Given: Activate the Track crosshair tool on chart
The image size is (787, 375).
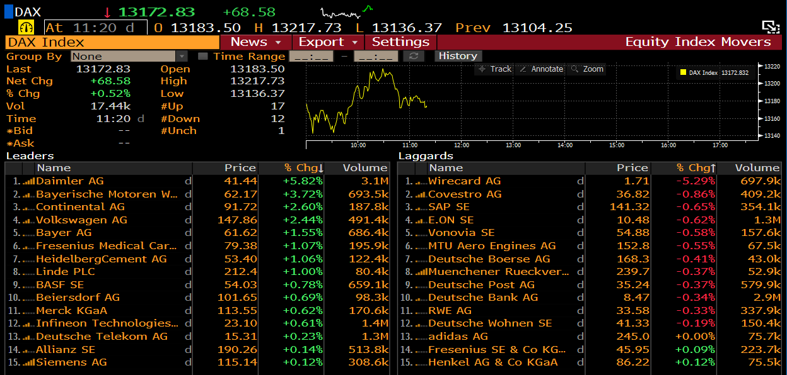Looking at the screenshot, I should pyautogui.click(x=495, y=69).
